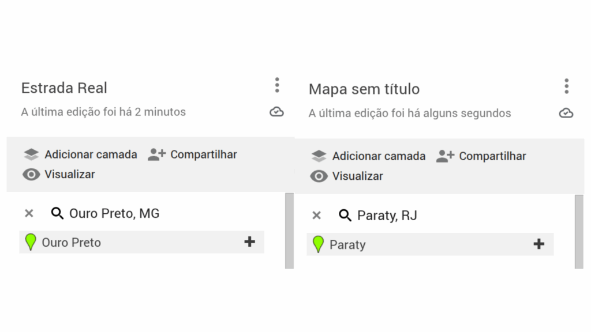
Task: Open the three-dot menu for Estrada Real
Action: 277,85
